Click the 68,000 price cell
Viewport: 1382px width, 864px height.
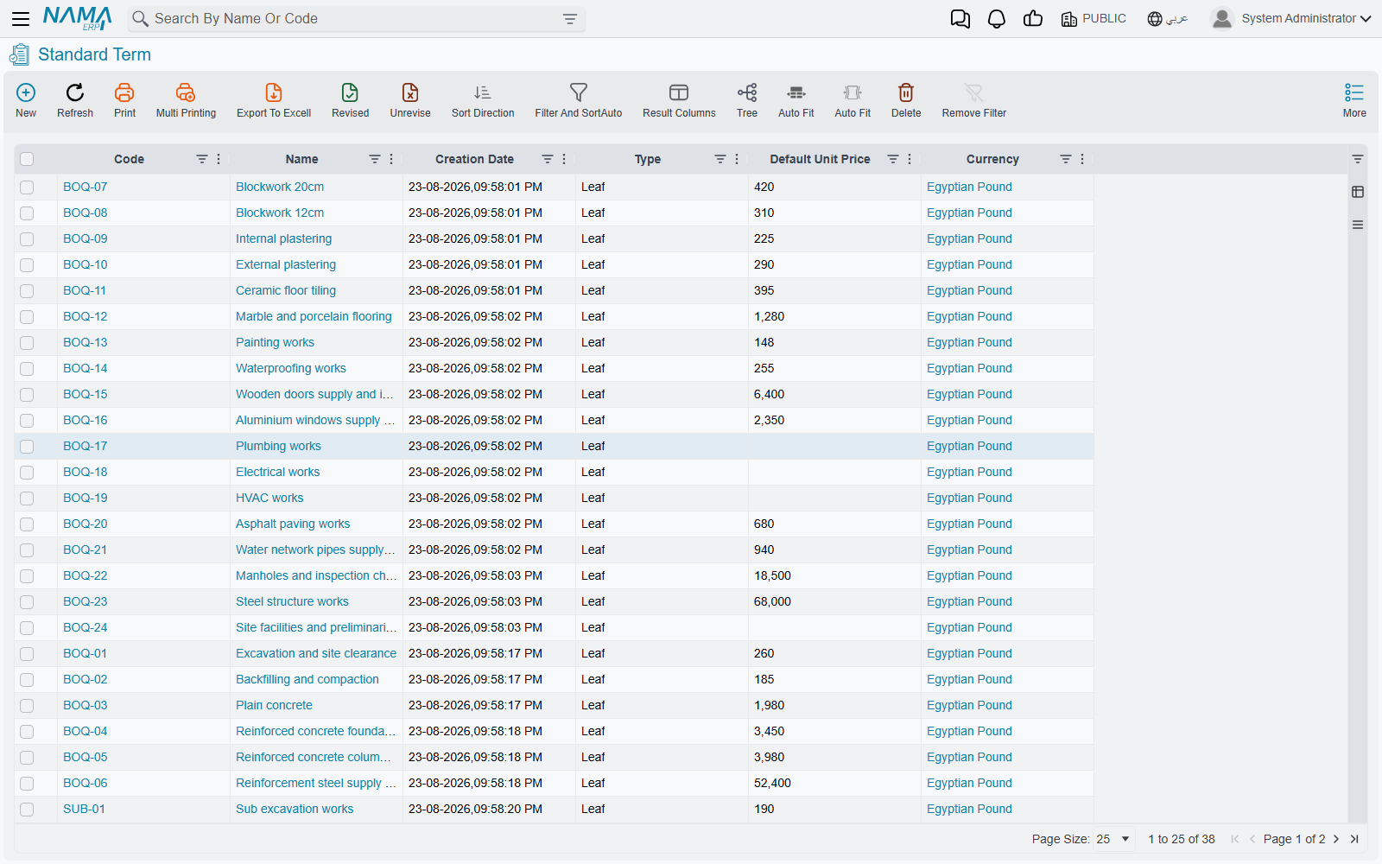tap(834, 601)
